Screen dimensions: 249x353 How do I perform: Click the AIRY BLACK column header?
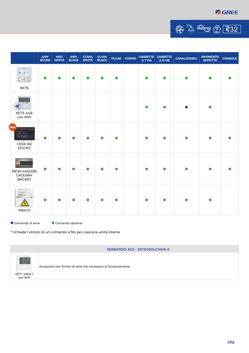[74, 58]
